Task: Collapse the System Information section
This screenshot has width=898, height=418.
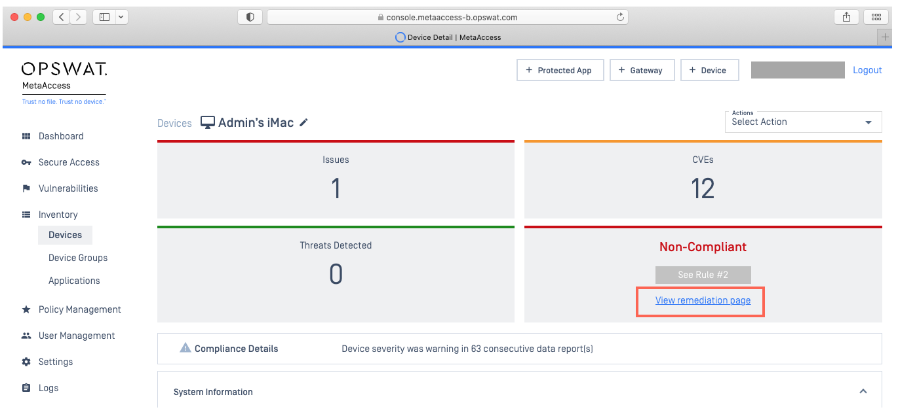Action: point(863,391)
